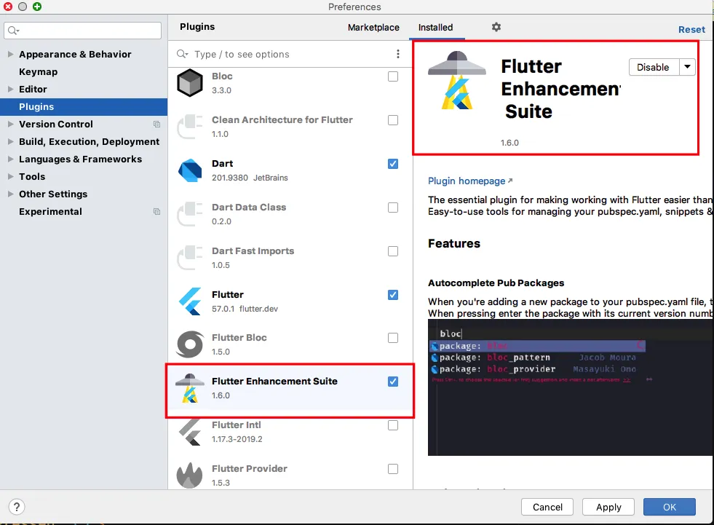Screen dimensions: 714x525
Task: Click the Flutter Provider flame icon
Action: pyautogui.click(x=189, y=475)
